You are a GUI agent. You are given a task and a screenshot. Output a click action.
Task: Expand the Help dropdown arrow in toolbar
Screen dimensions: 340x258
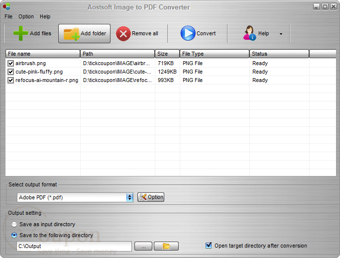point(281,34)
